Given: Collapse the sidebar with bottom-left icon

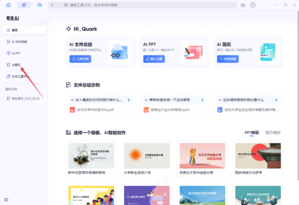Looking at the screenshot, I should point(6,200).
